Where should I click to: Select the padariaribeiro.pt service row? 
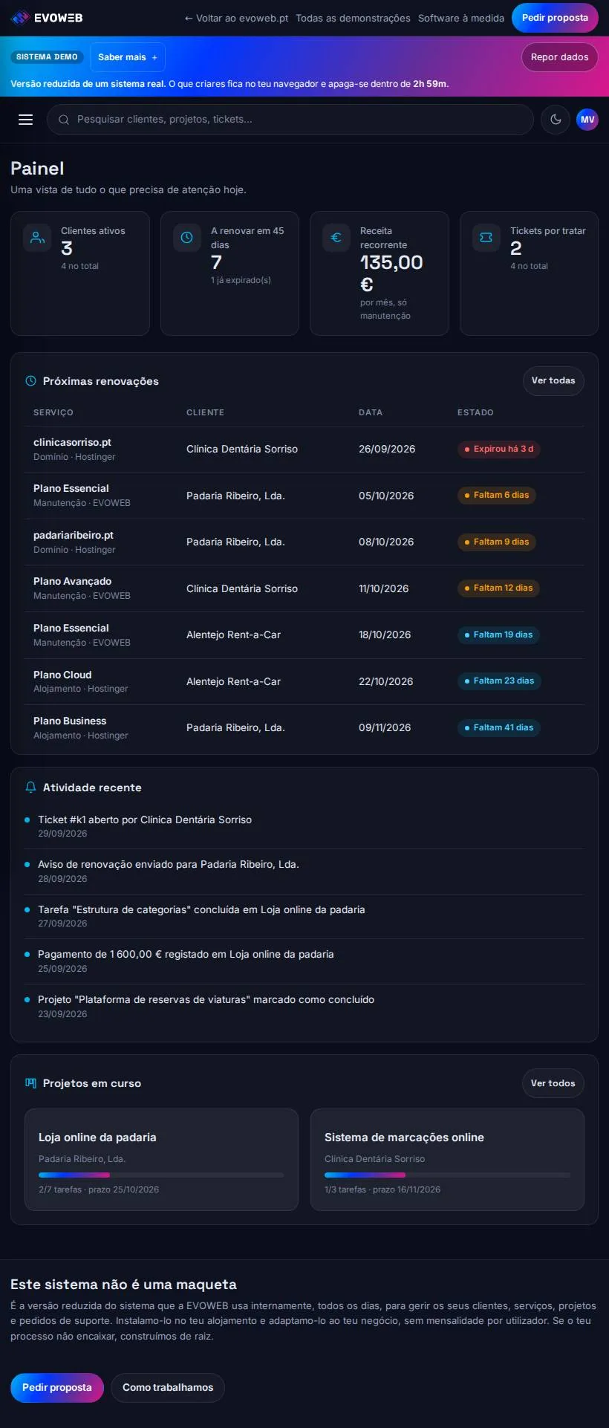click(x=304, y=542)
